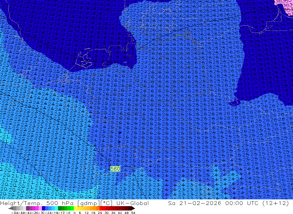
Task: Click the cyan swatch in the color scale
Action: click(x=56, y=208)
